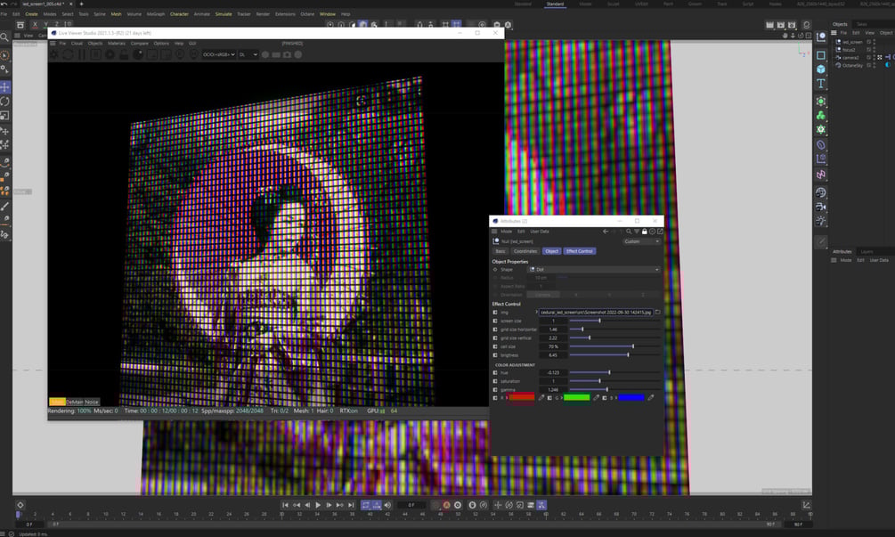Click the lock icon in Live Viewer toolbar
The height and width of the screenshot is (537, 895).
(x=124, y=55)
